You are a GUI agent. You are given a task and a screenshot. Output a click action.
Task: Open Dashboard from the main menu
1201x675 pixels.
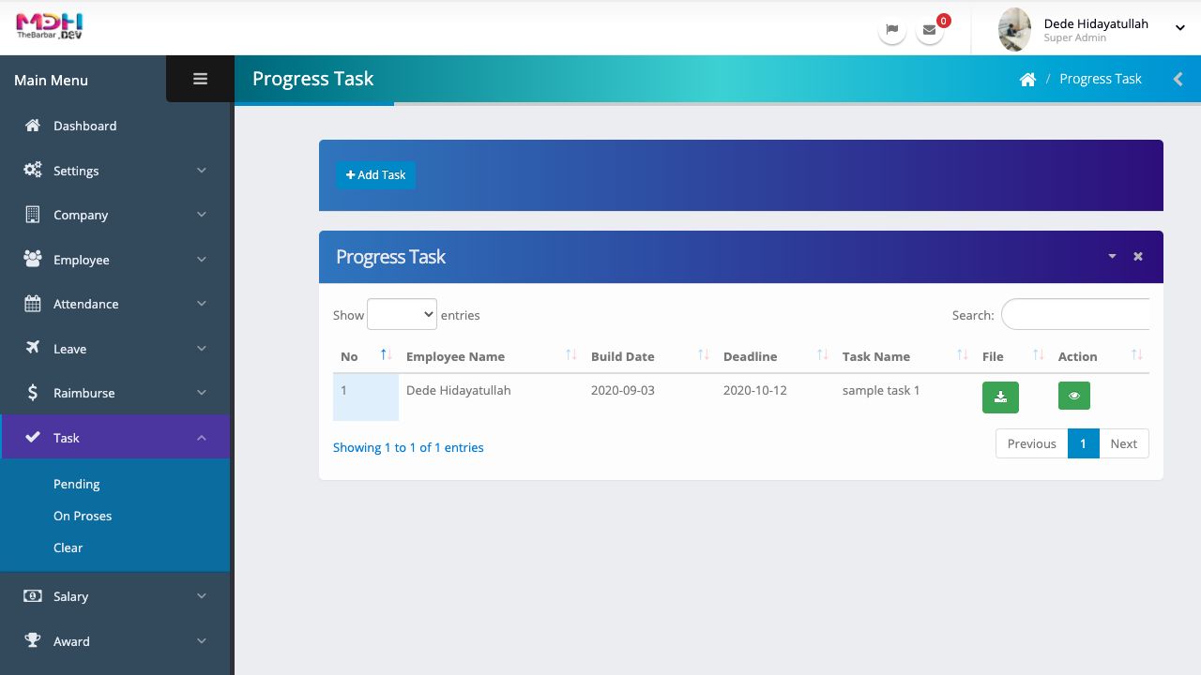coord(115,126)
